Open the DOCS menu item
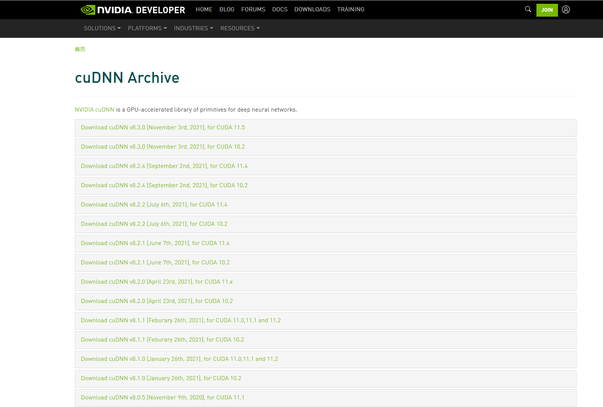This screenshot has width=603, height=407. (x=280, y=9)
